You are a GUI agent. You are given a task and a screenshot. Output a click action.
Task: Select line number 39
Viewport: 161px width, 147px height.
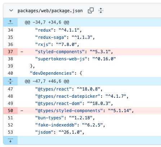(10, 66)
